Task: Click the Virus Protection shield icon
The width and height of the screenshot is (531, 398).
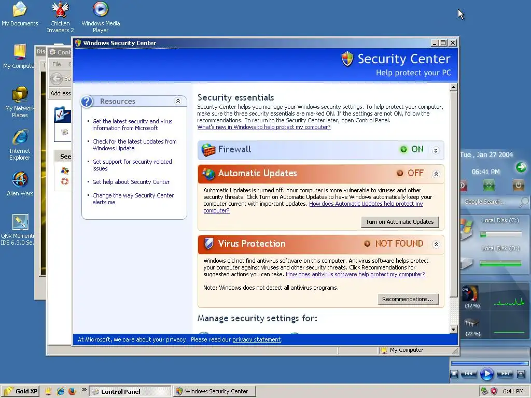Action: (x=208, y=244)
